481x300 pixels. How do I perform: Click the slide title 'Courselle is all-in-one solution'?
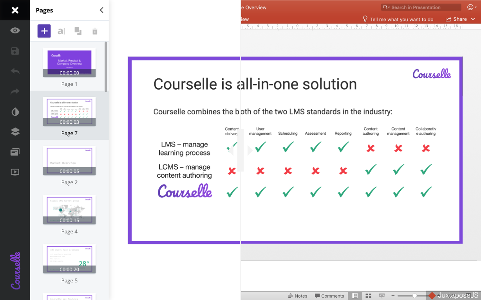pyautogui.click(x=255, y=84)
